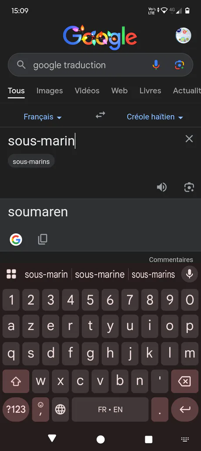Copy the translation soumaren
Image resolution: width=201 pixels, height=451 pixels.
(43, 239)
